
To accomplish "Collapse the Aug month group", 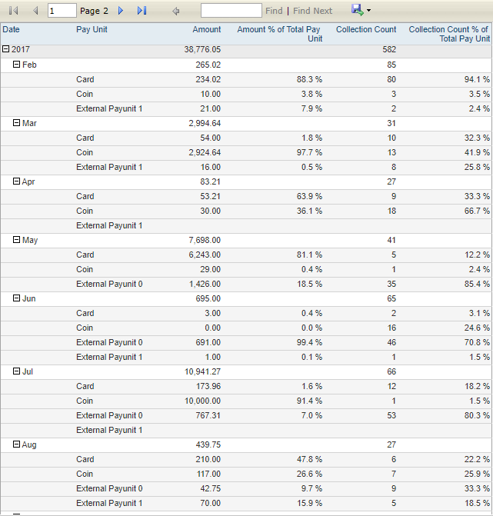I will (16, 444).
